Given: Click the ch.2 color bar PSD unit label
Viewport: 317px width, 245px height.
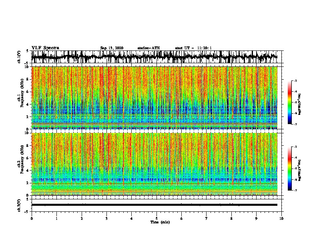Looking at the screenshot, I should click(300, 170).
